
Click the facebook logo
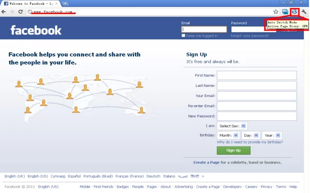pyautogui.click(x=36, y=30)
